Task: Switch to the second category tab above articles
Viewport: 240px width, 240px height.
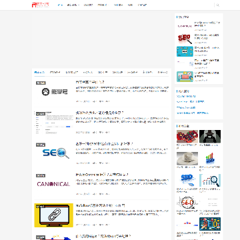Action: 55,72
